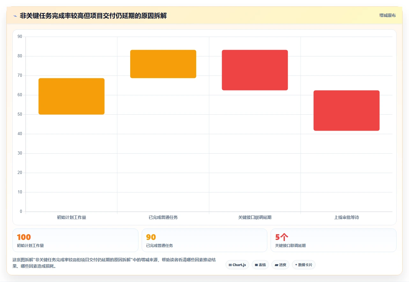The image size is (409, 282).
Task: Click the y-axis value 90
Action: tap(20, 37)
